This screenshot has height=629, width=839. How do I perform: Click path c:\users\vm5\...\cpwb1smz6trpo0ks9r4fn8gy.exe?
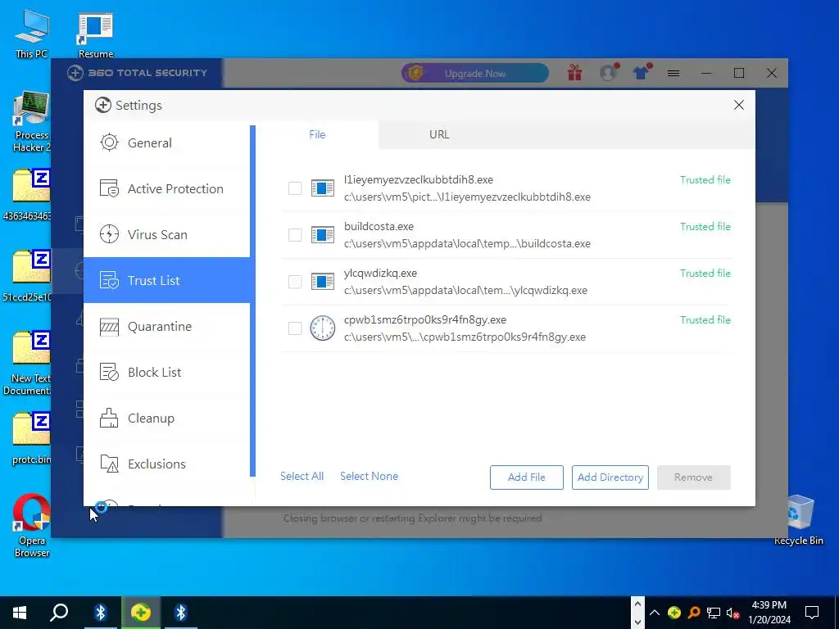click(465, 337)
